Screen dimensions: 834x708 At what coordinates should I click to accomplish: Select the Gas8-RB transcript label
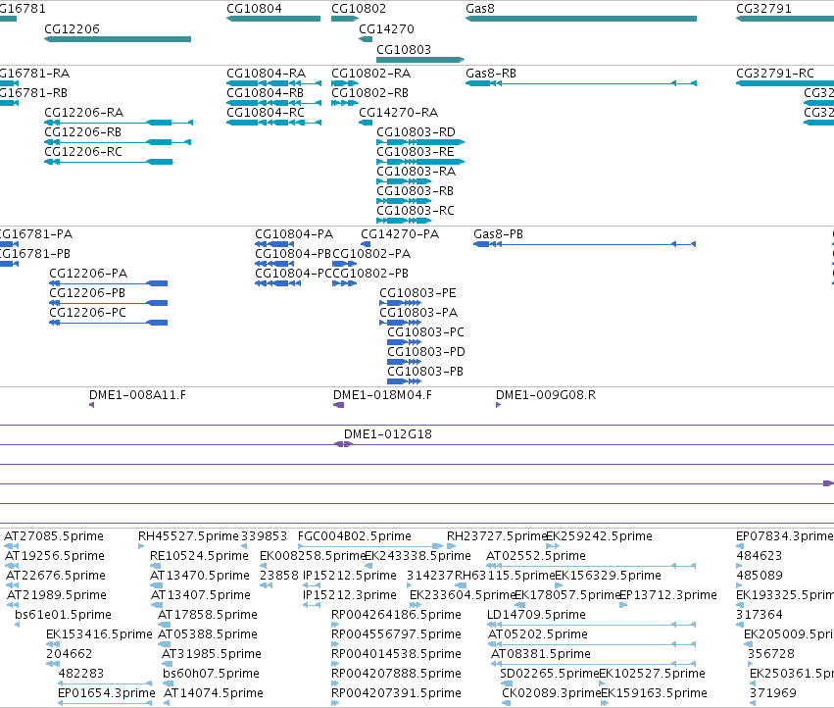click(x=491, y=74)
